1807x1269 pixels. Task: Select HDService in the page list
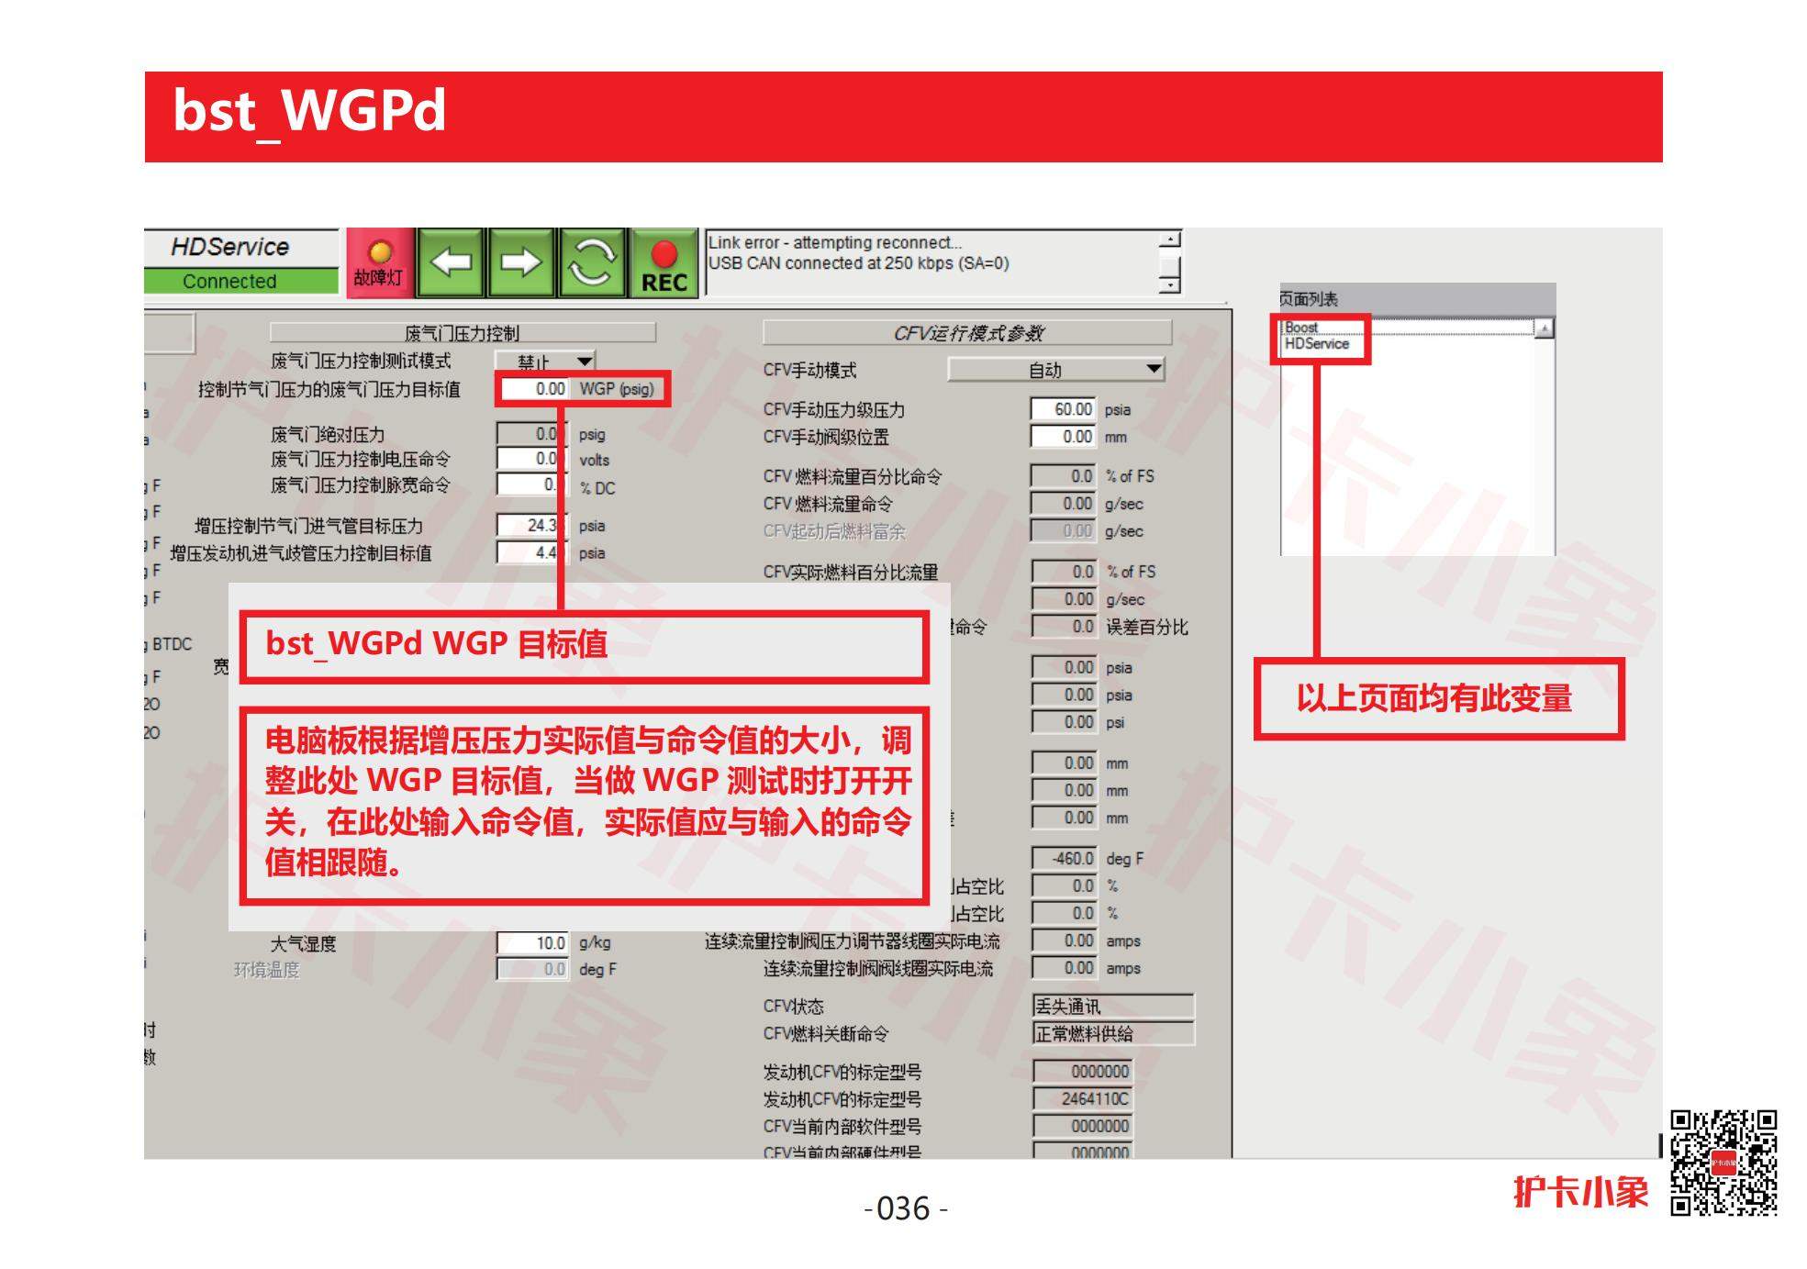point(1316,344)
